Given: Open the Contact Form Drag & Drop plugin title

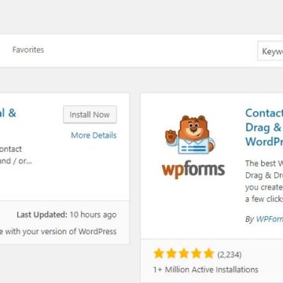Looking at the screenshot, I should point(264,127).
